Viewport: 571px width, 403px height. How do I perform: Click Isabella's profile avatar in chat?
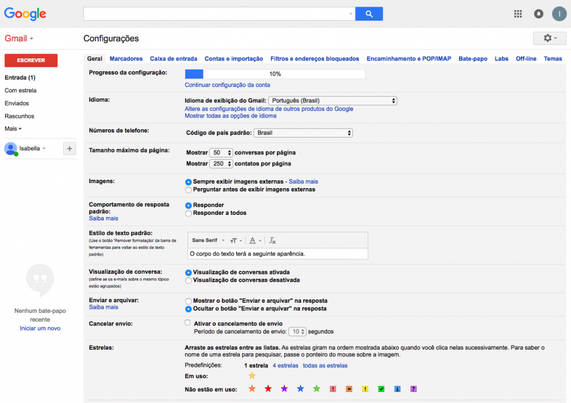click(11, 149)
